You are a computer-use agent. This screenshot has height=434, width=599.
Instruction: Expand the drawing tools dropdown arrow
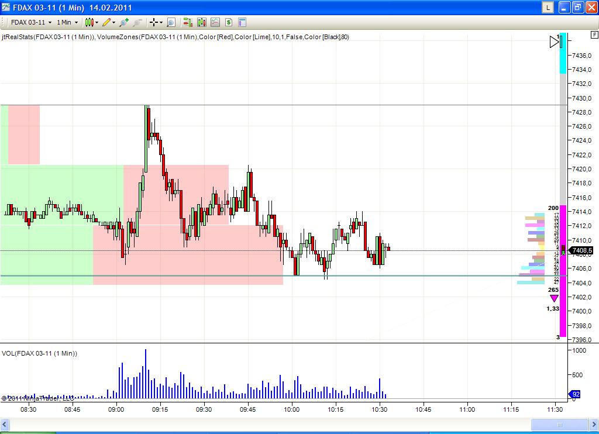pos(113,23)
